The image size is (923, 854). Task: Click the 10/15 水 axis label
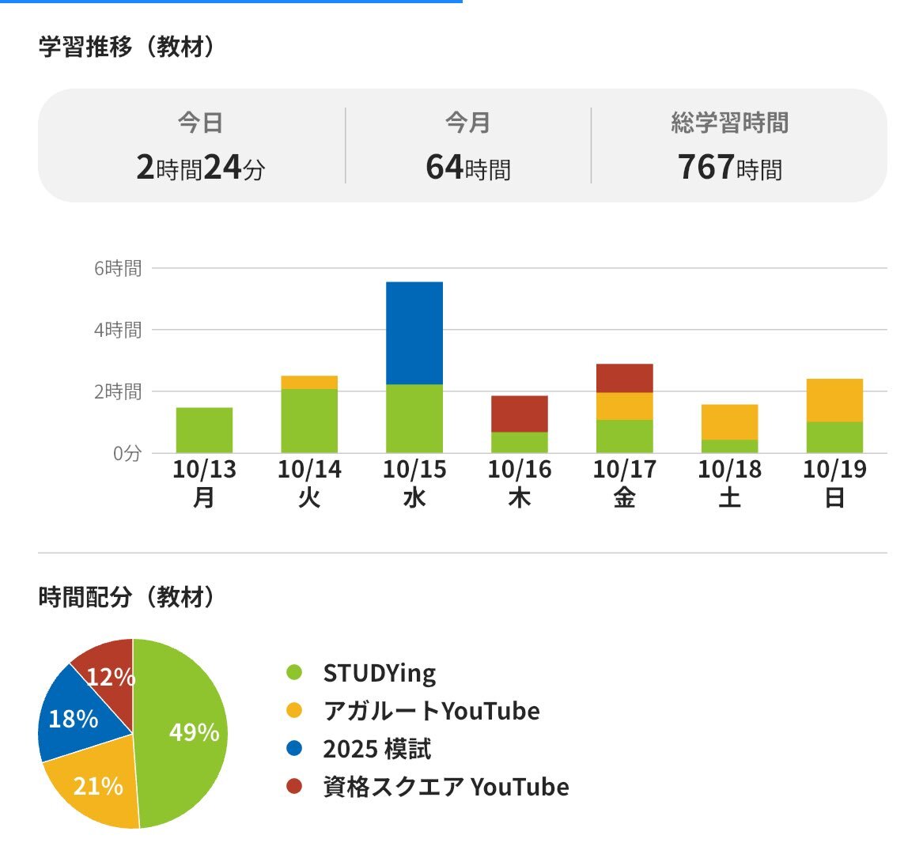pos(414,482)
